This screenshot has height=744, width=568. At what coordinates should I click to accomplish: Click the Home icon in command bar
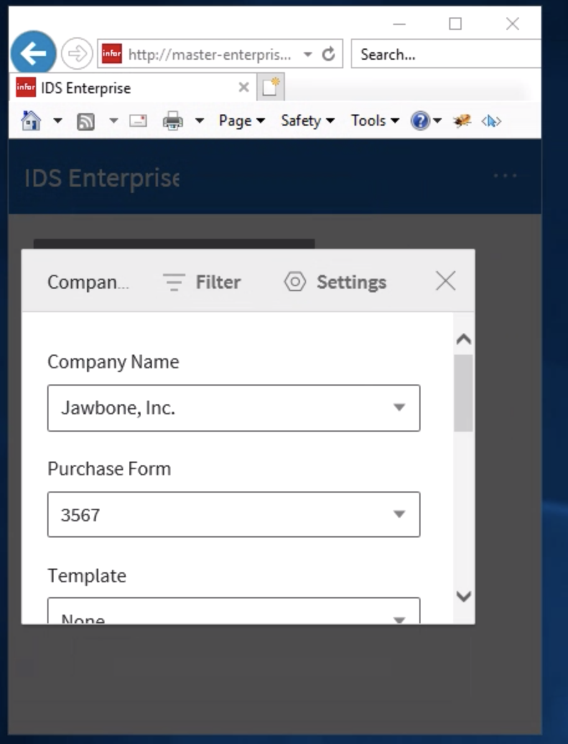point(31,121)
